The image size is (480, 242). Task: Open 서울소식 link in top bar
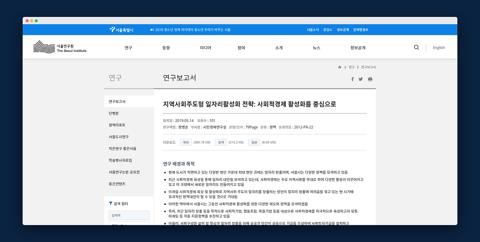click(313, 30)
